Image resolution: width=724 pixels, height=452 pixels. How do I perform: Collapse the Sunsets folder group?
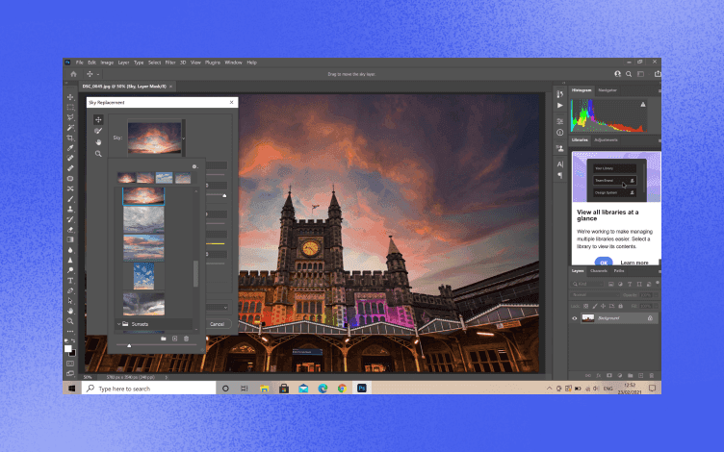118,324
